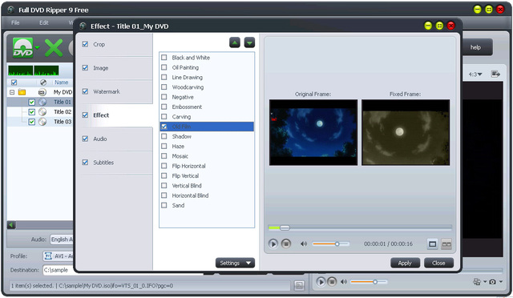Click the Name column header
513x298 pixels.
(x=62, y=83)
